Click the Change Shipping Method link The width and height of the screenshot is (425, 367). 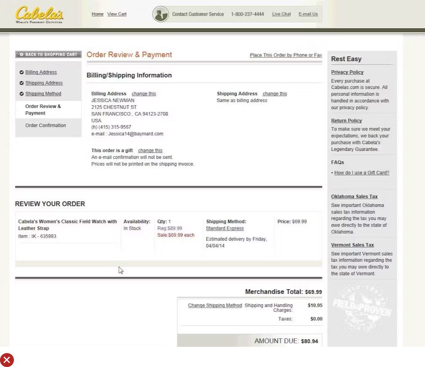coord(215,305)
